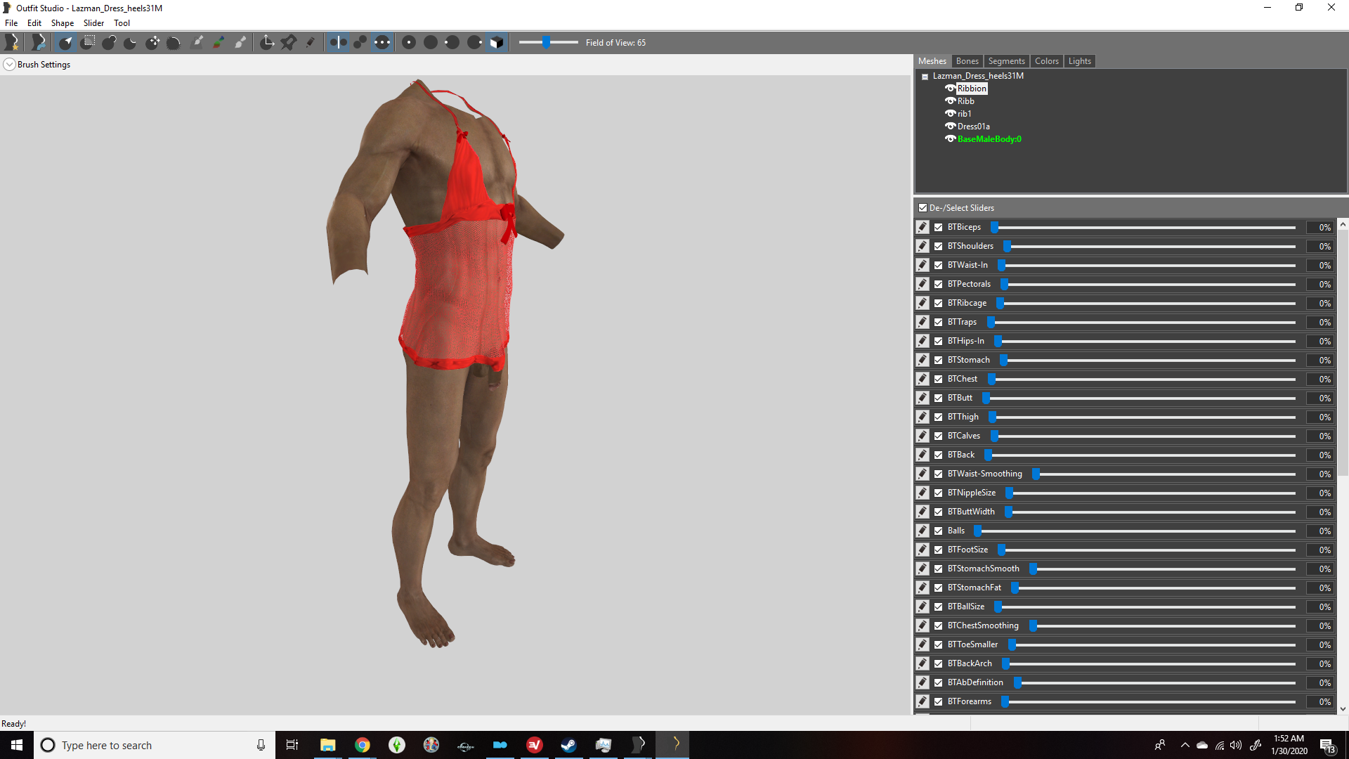This screenshot has height=759, width=1349.
Task: Open the Slider menu
Action: tap(93, 23)
